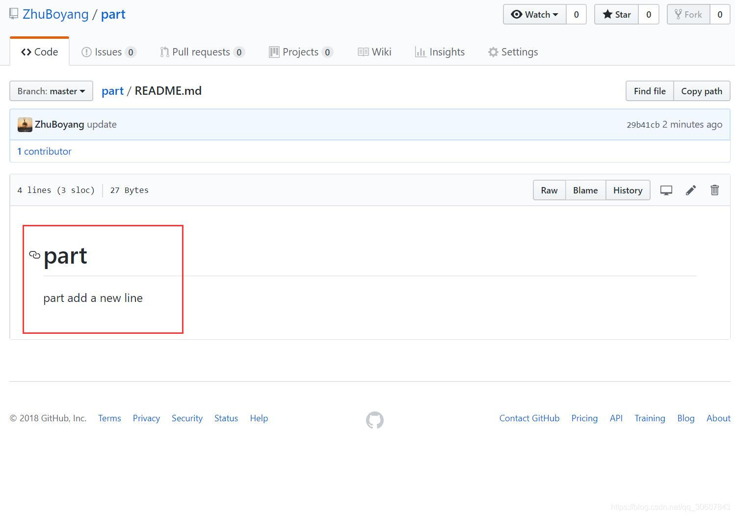
Task: Click the GitHub Octocat logo in footer
Action: (375, 420)
